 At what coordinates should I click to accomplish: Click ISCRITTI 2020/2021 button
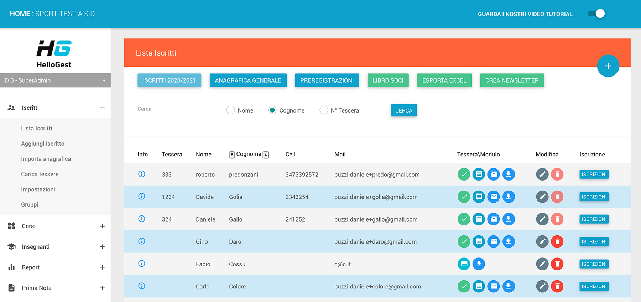pyautogui.click(x=169, y=80)
